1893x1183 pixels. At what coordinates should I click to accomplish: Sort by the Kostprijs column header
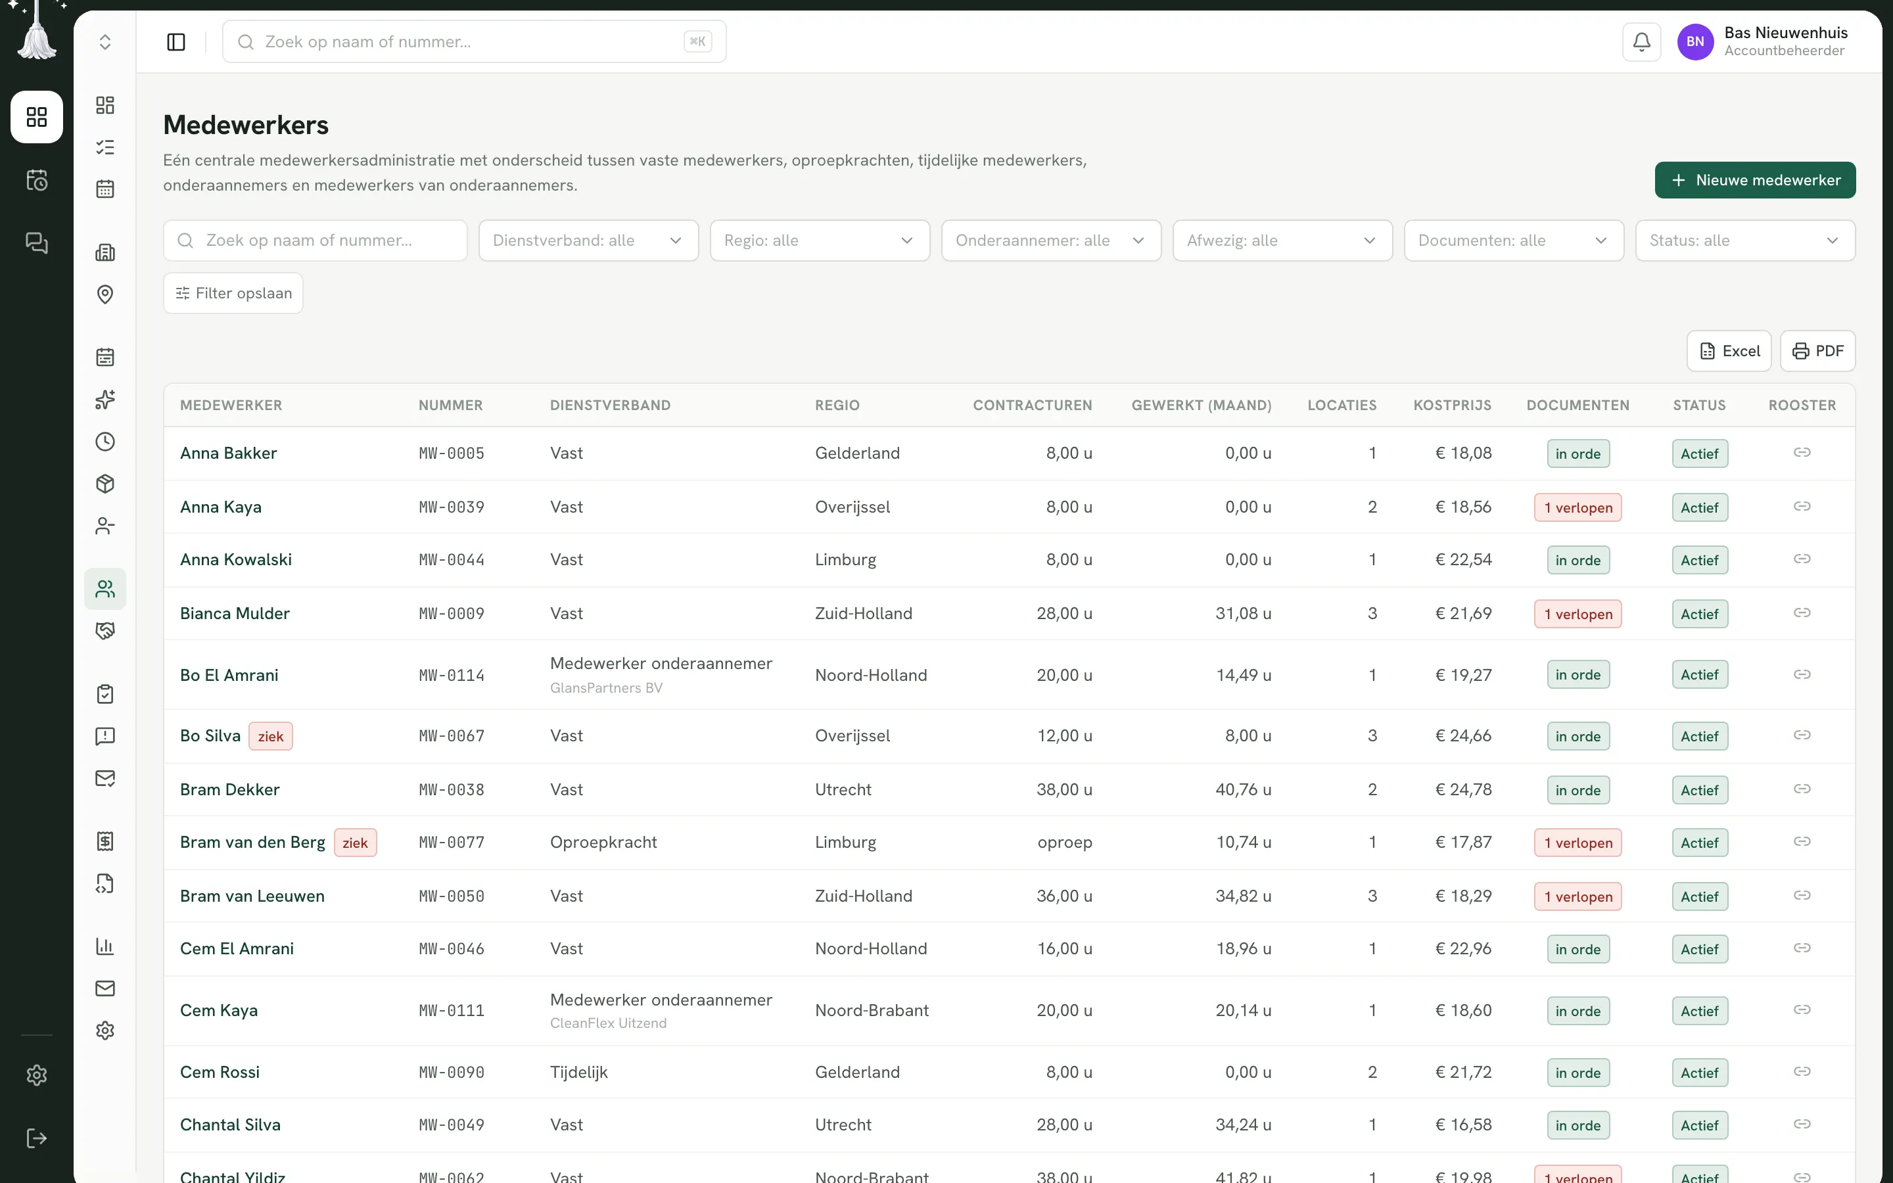coord(1452,406)
